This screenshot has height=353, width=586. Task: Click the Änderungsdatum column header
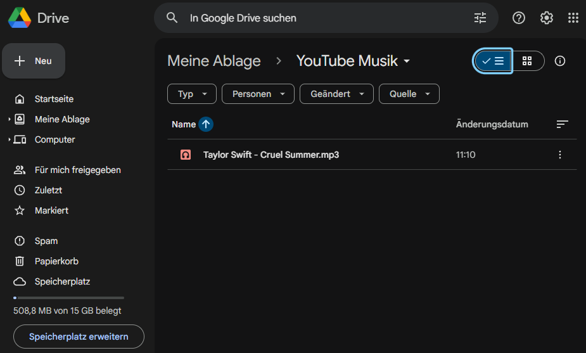[492, 124]
